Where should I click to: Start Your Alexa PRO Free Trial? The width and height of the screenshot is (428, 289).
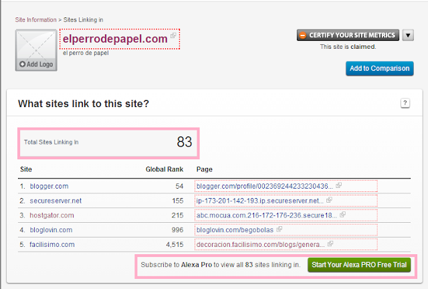click(359, 265)
